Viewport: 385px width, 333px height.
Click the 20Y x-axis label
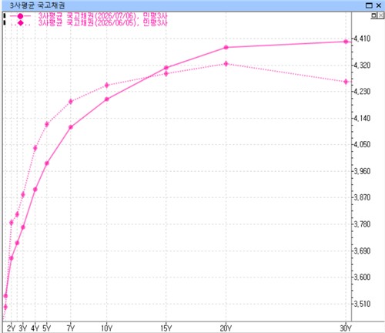[x=226, y=328]
